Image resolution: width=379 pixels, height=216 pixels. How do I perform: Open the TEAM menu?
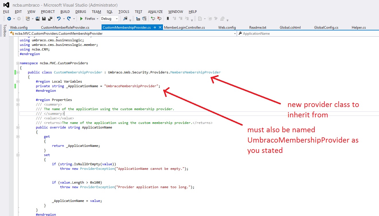pos(96,12)
